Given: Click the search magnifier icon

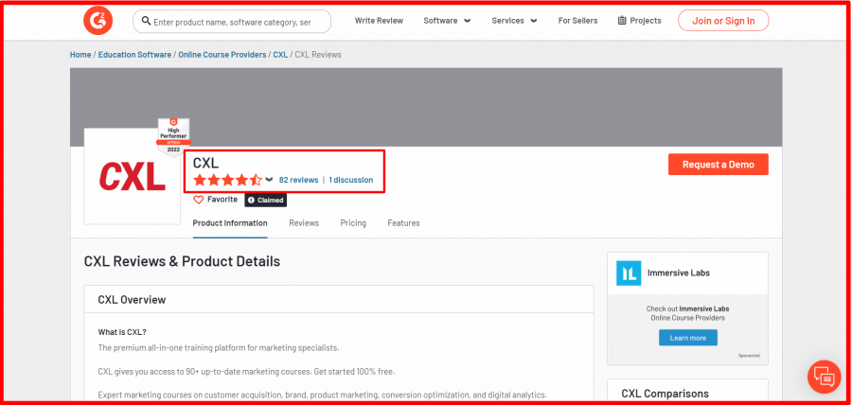Looking at the screenshot, I should (x=145, y=21).
